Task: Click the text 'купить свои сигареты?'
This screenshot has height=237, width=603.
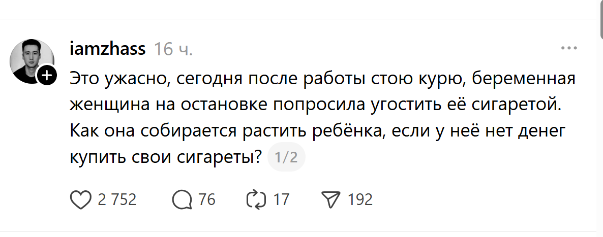Action: pos(166,158)
